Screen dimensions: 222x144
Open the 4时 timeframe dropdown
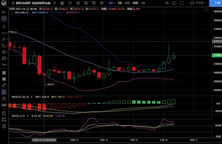(x=112, y=3)
